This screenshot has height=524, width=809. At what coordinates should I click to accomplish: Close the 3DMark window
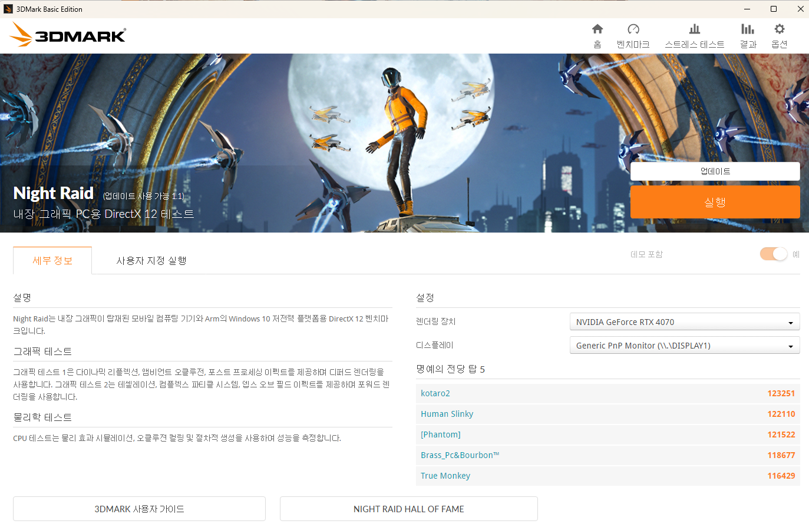[800, 9]
